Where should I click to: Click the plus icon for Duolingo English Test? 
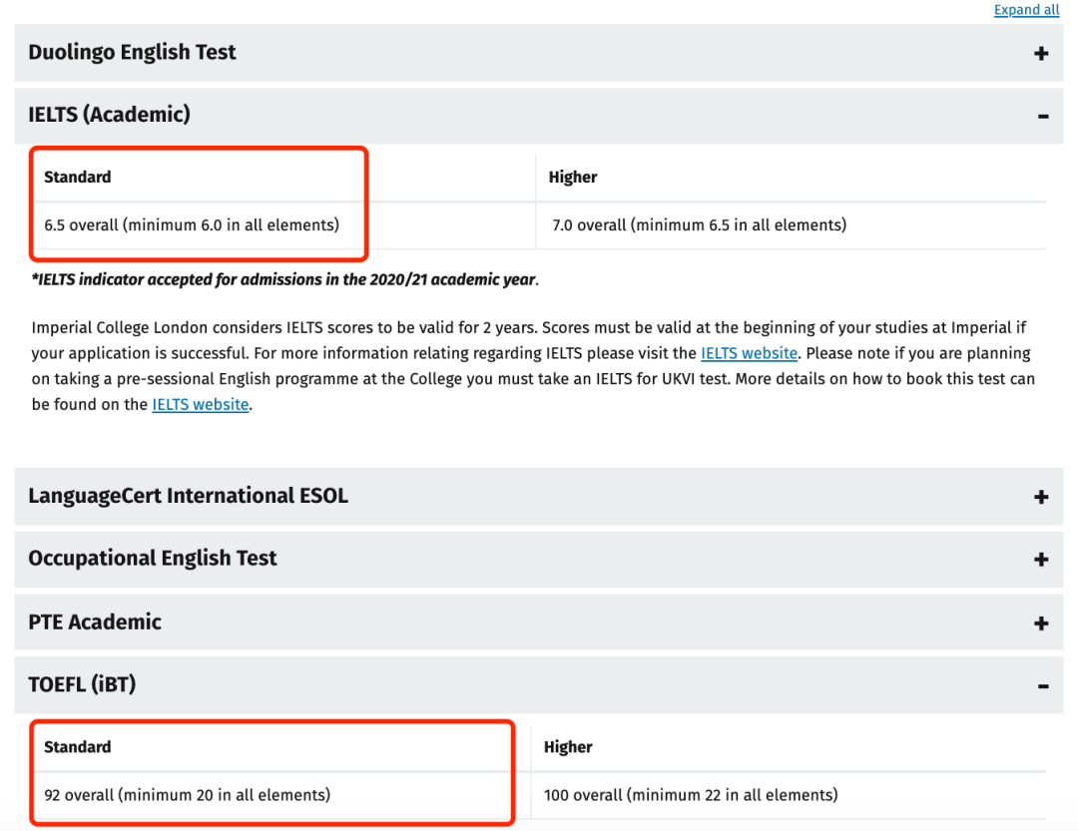(1041, 54)
